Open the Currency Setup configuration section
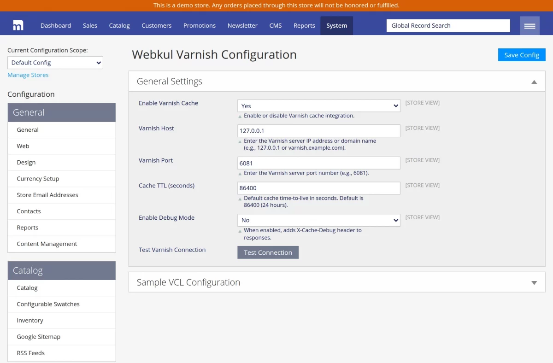The image size is (553, 363). pos(38,178)
